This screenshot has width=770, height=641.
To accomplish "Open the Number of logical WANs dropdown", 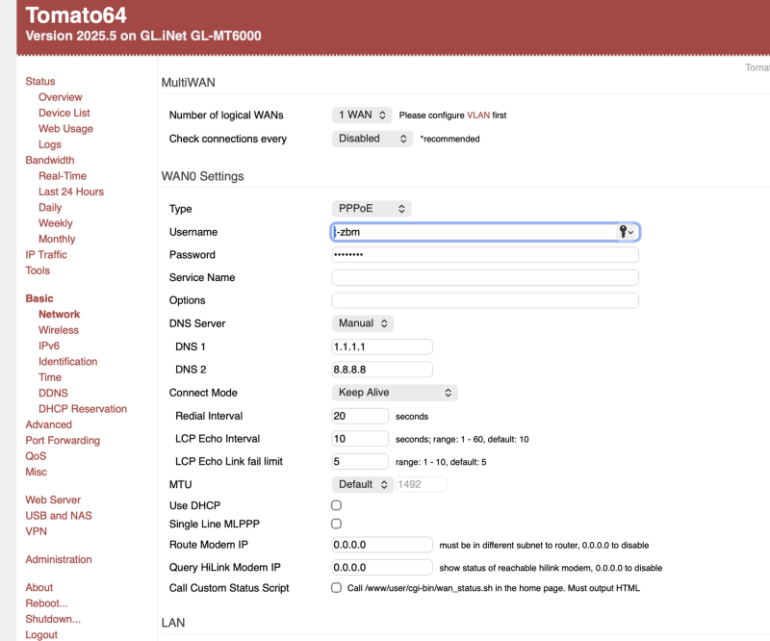I will [x=362, y=115].
